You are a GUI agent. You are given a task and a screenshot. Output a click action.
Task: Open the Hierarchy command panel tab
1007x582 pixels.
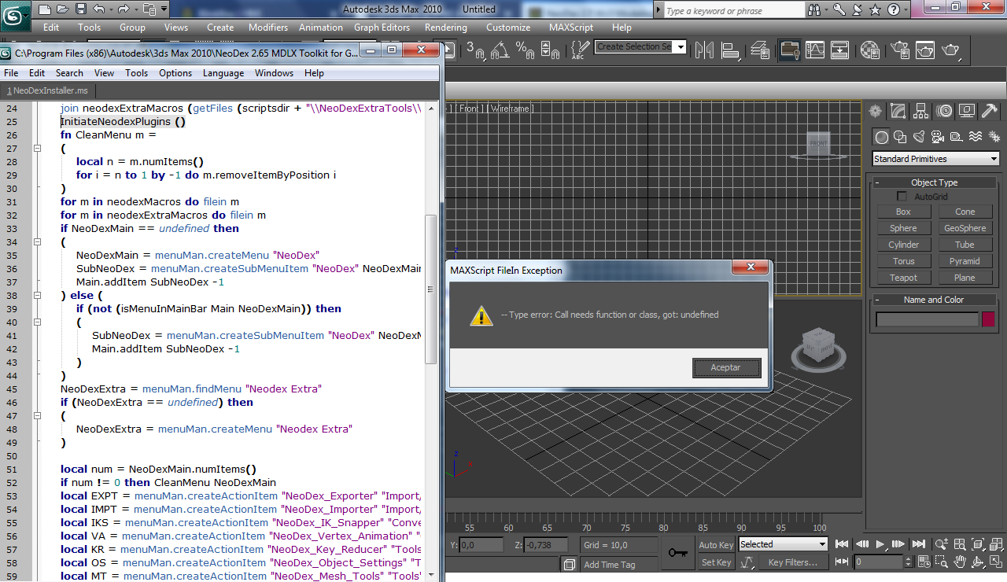pyautogui.click(x=921, y=111)
